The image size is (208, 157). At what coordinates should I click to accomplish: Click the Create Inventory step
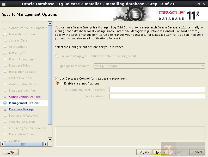pyautogui.click(x=21, y=78)
